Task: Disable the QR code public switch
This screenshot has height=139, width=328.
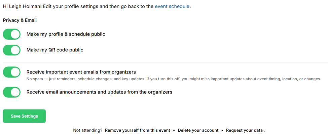Action: (x=12, y=50)
